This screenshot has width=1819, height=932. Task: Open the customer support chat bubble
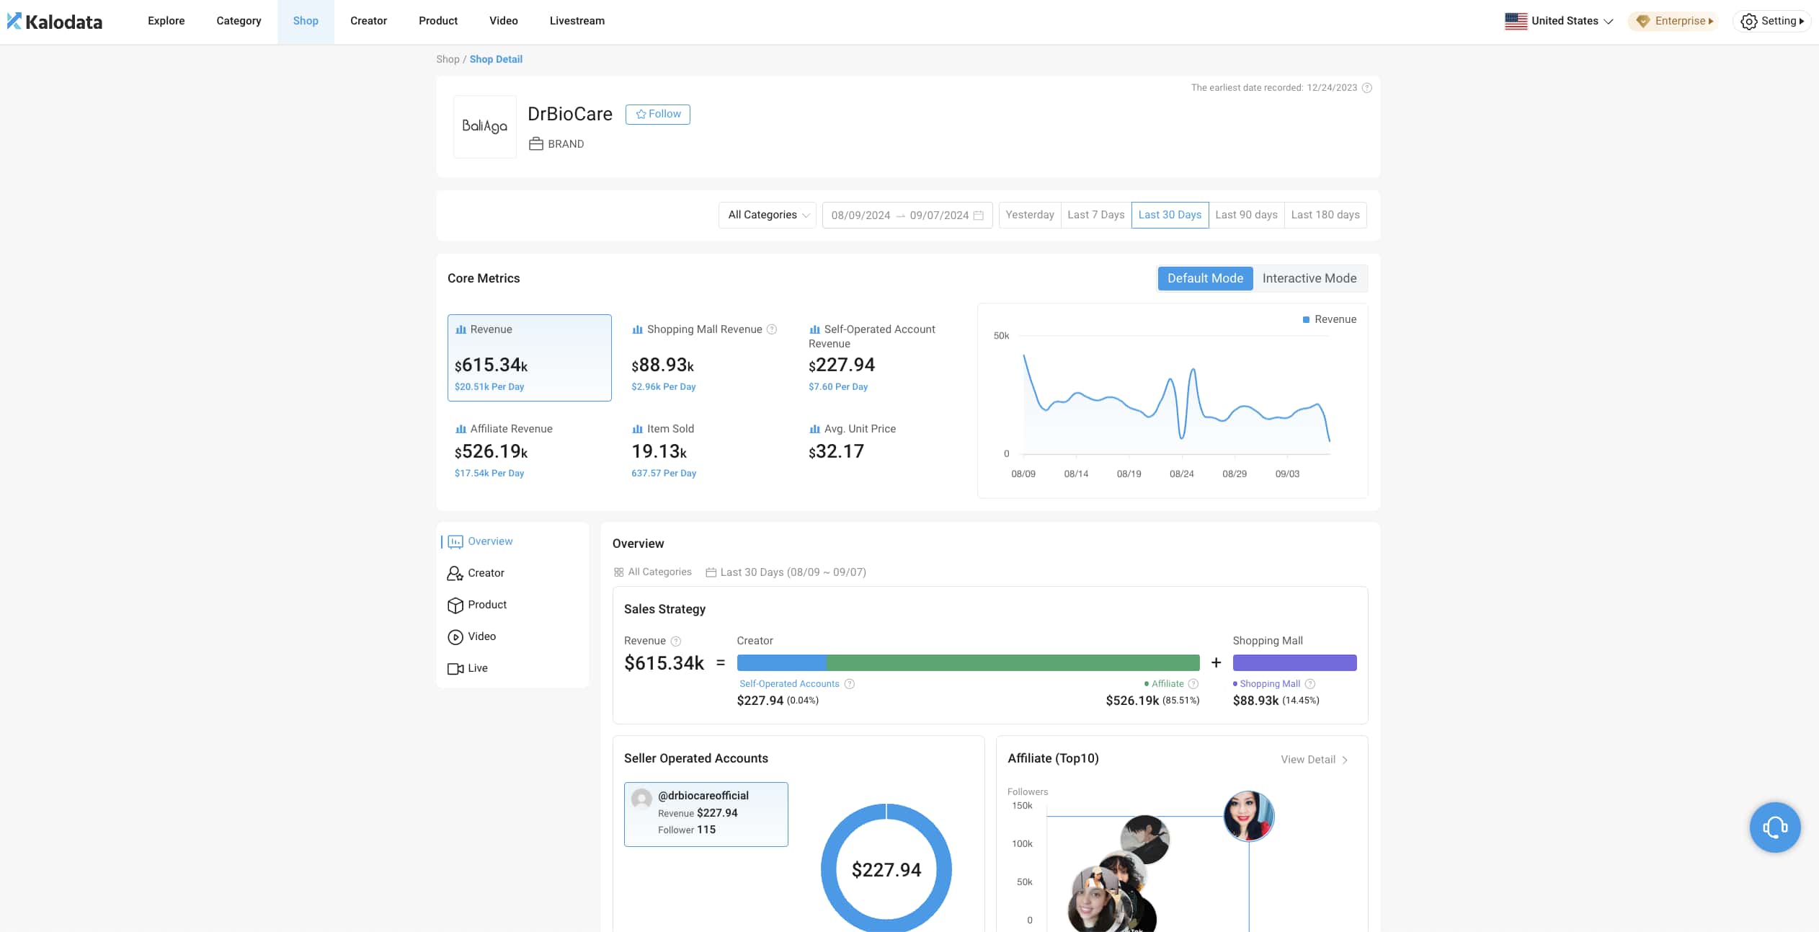pyautogui.click(x=1774, y=827)
